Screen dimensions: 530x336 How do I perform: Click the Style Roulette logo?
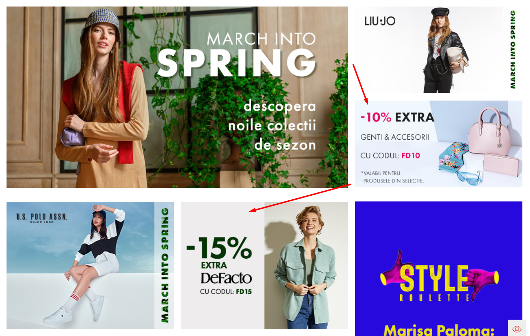(439, 277)
